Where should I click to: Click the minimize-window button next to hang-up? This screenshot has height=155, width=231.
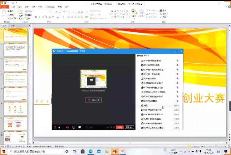[x=129, y=127]
